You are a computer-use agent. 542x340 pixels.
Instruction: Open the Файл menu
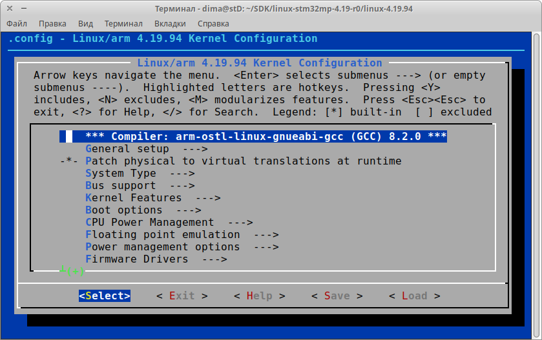tap(17, 23)
